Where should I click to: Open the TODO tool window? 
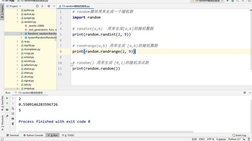click(x=68, y=135)
